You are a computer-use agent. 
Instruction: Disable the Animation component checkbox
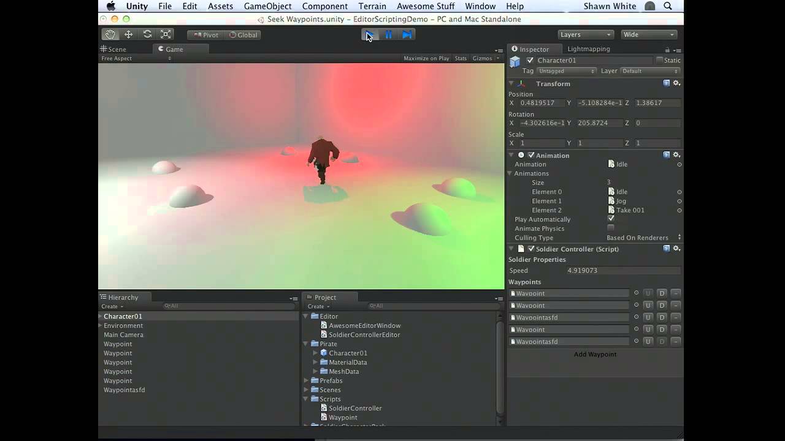point(531,156)
